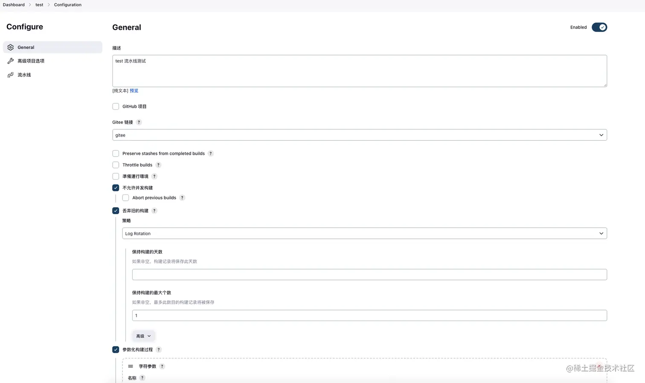Viewport: 645px width, 383px height.
Task: Open help icon beside Throttle builds
Action: click(x=158, y=165)
